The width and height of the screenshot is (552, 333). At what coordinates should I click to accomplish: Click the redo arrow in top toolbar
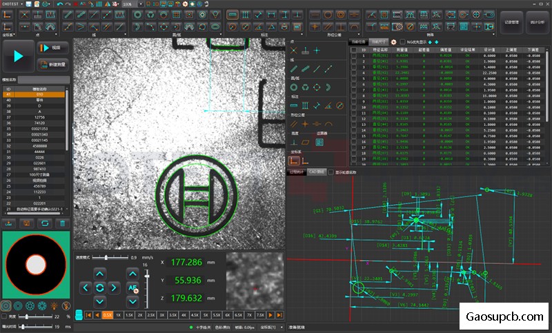click(x=68, y=4)
